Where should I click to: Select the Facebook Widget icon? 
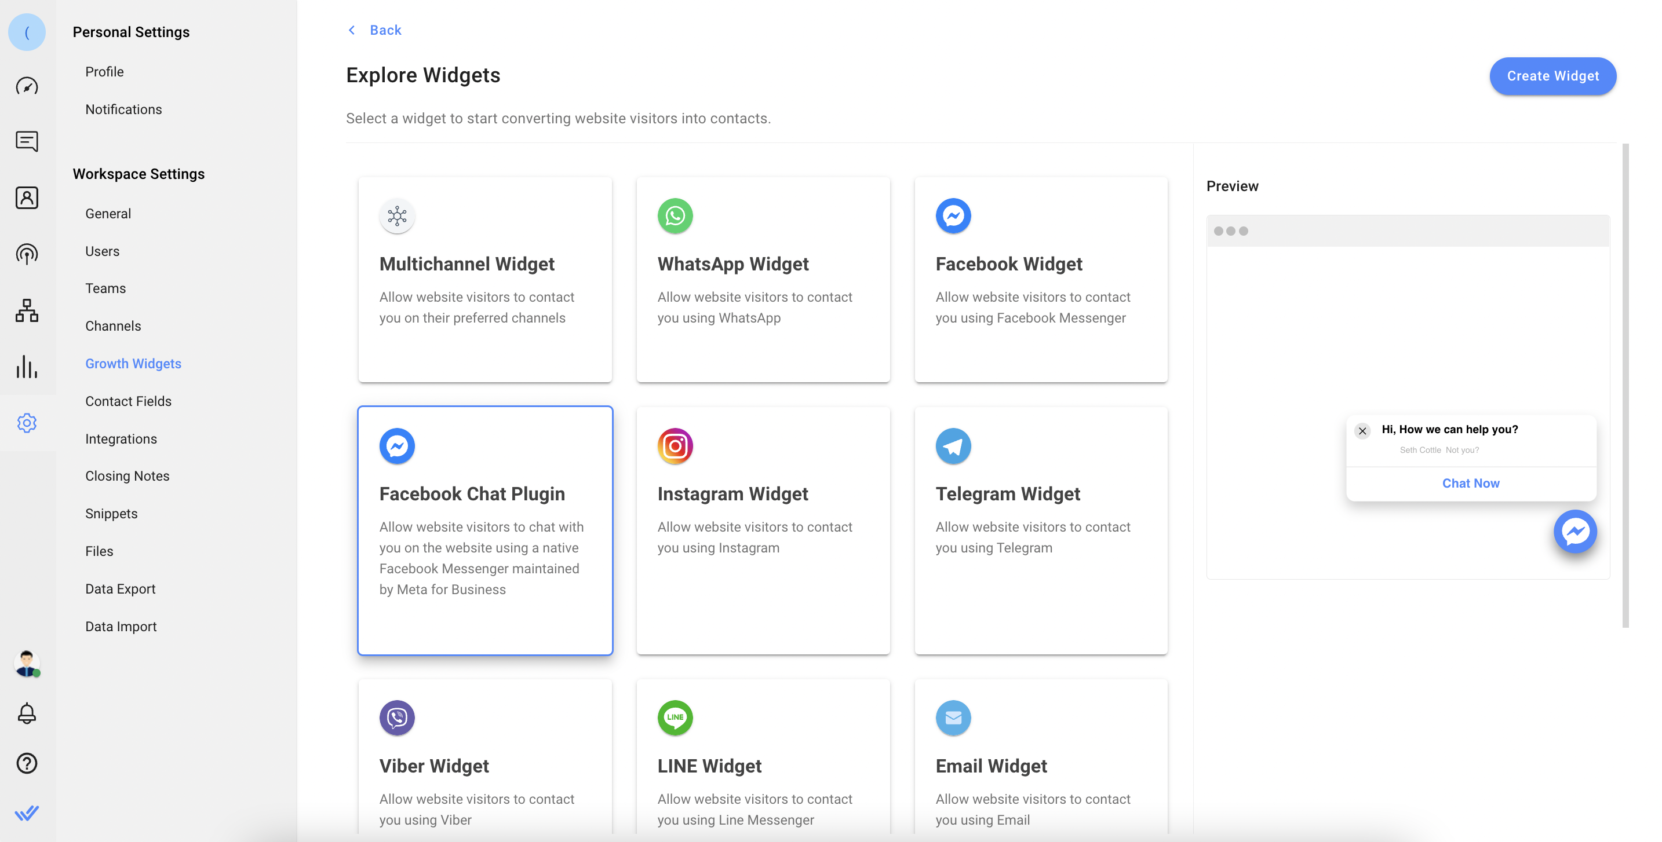coord(952,216)
